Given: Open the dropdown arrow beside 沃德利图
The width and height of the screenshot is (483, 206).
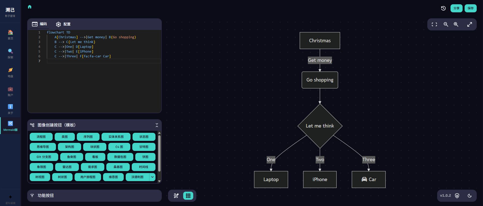Looking at the screenshot, I should 152,177.
